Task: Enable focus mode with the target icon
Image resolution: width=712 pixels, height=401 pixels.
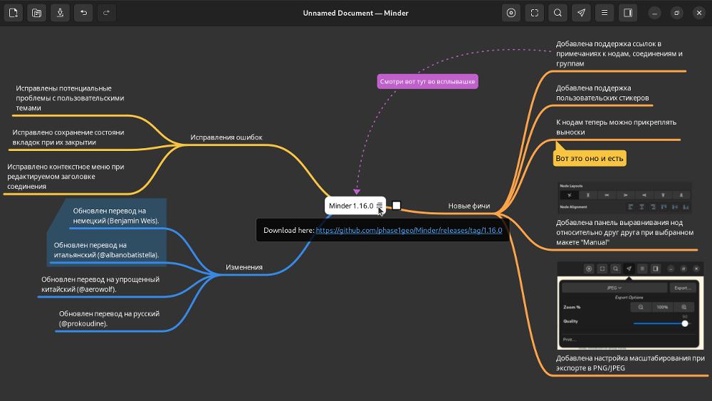Action: pos(511,13)
